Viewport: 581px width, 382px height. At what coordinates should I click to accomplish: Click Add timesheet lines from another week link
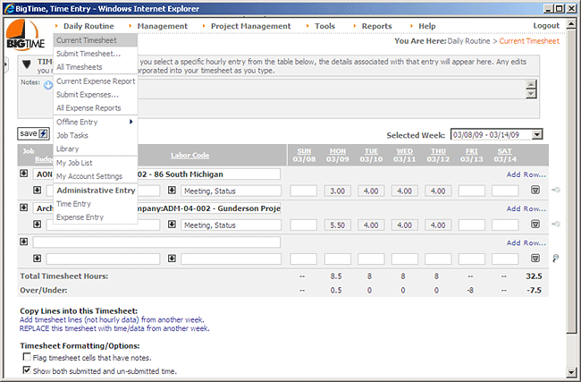pos(112,319)
